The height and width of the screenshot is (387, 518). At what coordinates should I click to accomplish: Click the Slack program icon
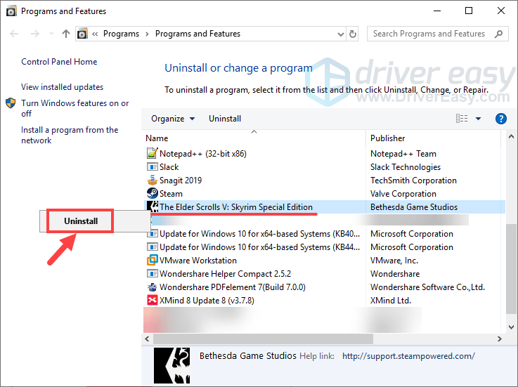153,167
